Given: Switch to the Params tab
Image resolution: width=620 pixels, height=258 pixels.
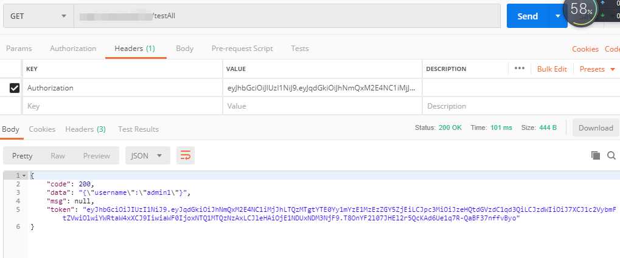Looking at the screenshot, I should pyautogui.click(x=19, y=49).
